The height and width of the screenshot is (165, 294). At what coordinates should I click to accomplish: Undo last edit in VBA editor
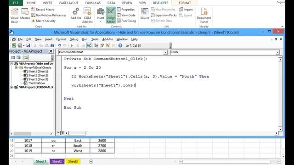point(59,45)
